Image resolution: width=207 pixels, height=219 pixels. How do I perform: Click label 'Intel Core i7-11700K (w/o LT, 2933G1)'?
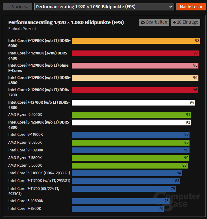point(39,181)
